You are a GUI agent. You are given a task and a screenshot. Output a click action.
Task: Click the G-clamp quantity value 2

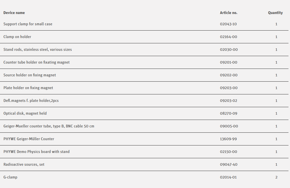click(276, 177)
